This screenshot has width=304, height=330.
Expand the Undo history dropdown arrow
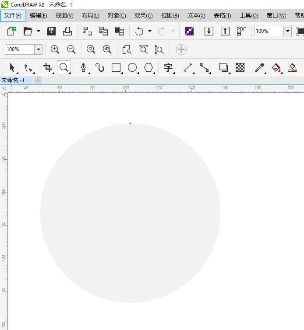point(149,31)
